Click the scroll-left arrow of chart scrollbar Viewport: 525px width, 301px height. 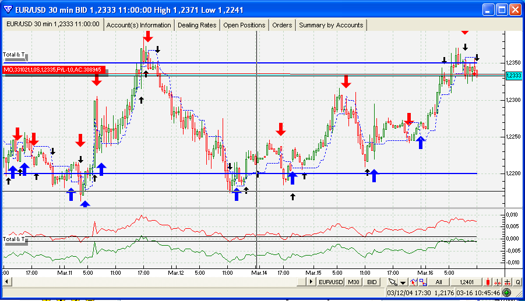tap(6, 282)
